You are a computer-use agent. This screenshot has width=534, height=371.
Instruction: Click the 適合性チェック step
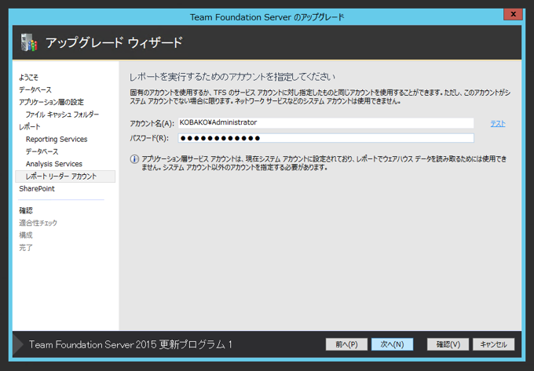tap(38, 223)
